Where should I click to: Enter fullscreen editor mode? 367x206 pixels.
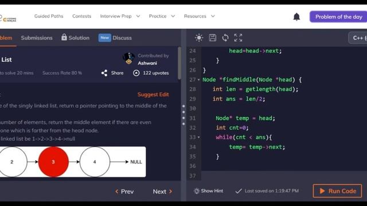click(x=238, y=38)
